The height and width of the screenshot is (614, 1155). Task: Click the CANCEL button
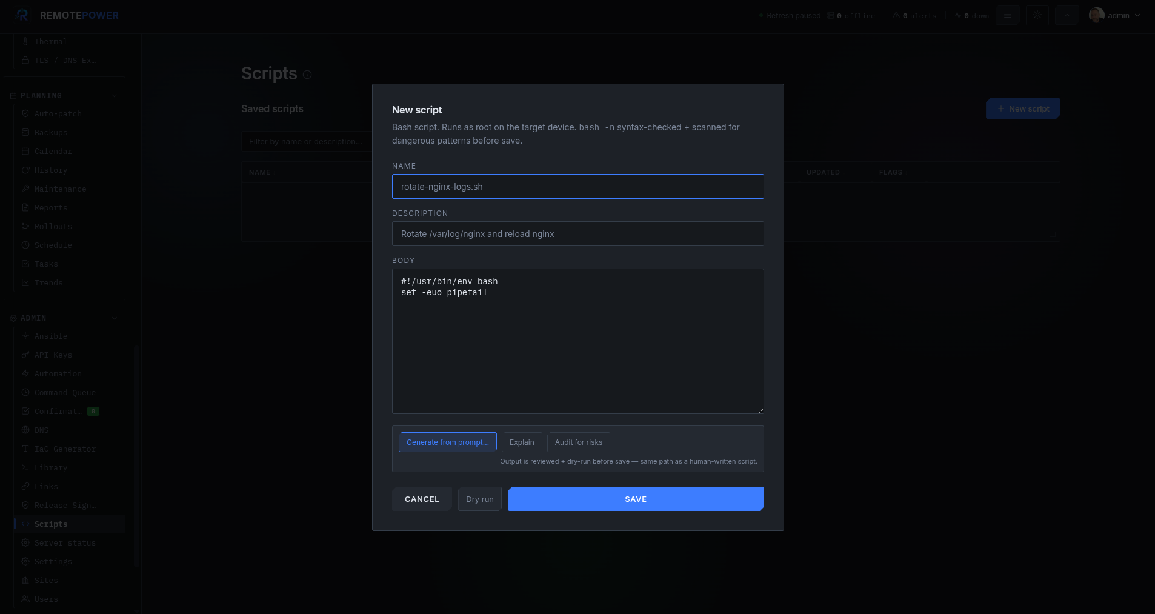[422, 499]
